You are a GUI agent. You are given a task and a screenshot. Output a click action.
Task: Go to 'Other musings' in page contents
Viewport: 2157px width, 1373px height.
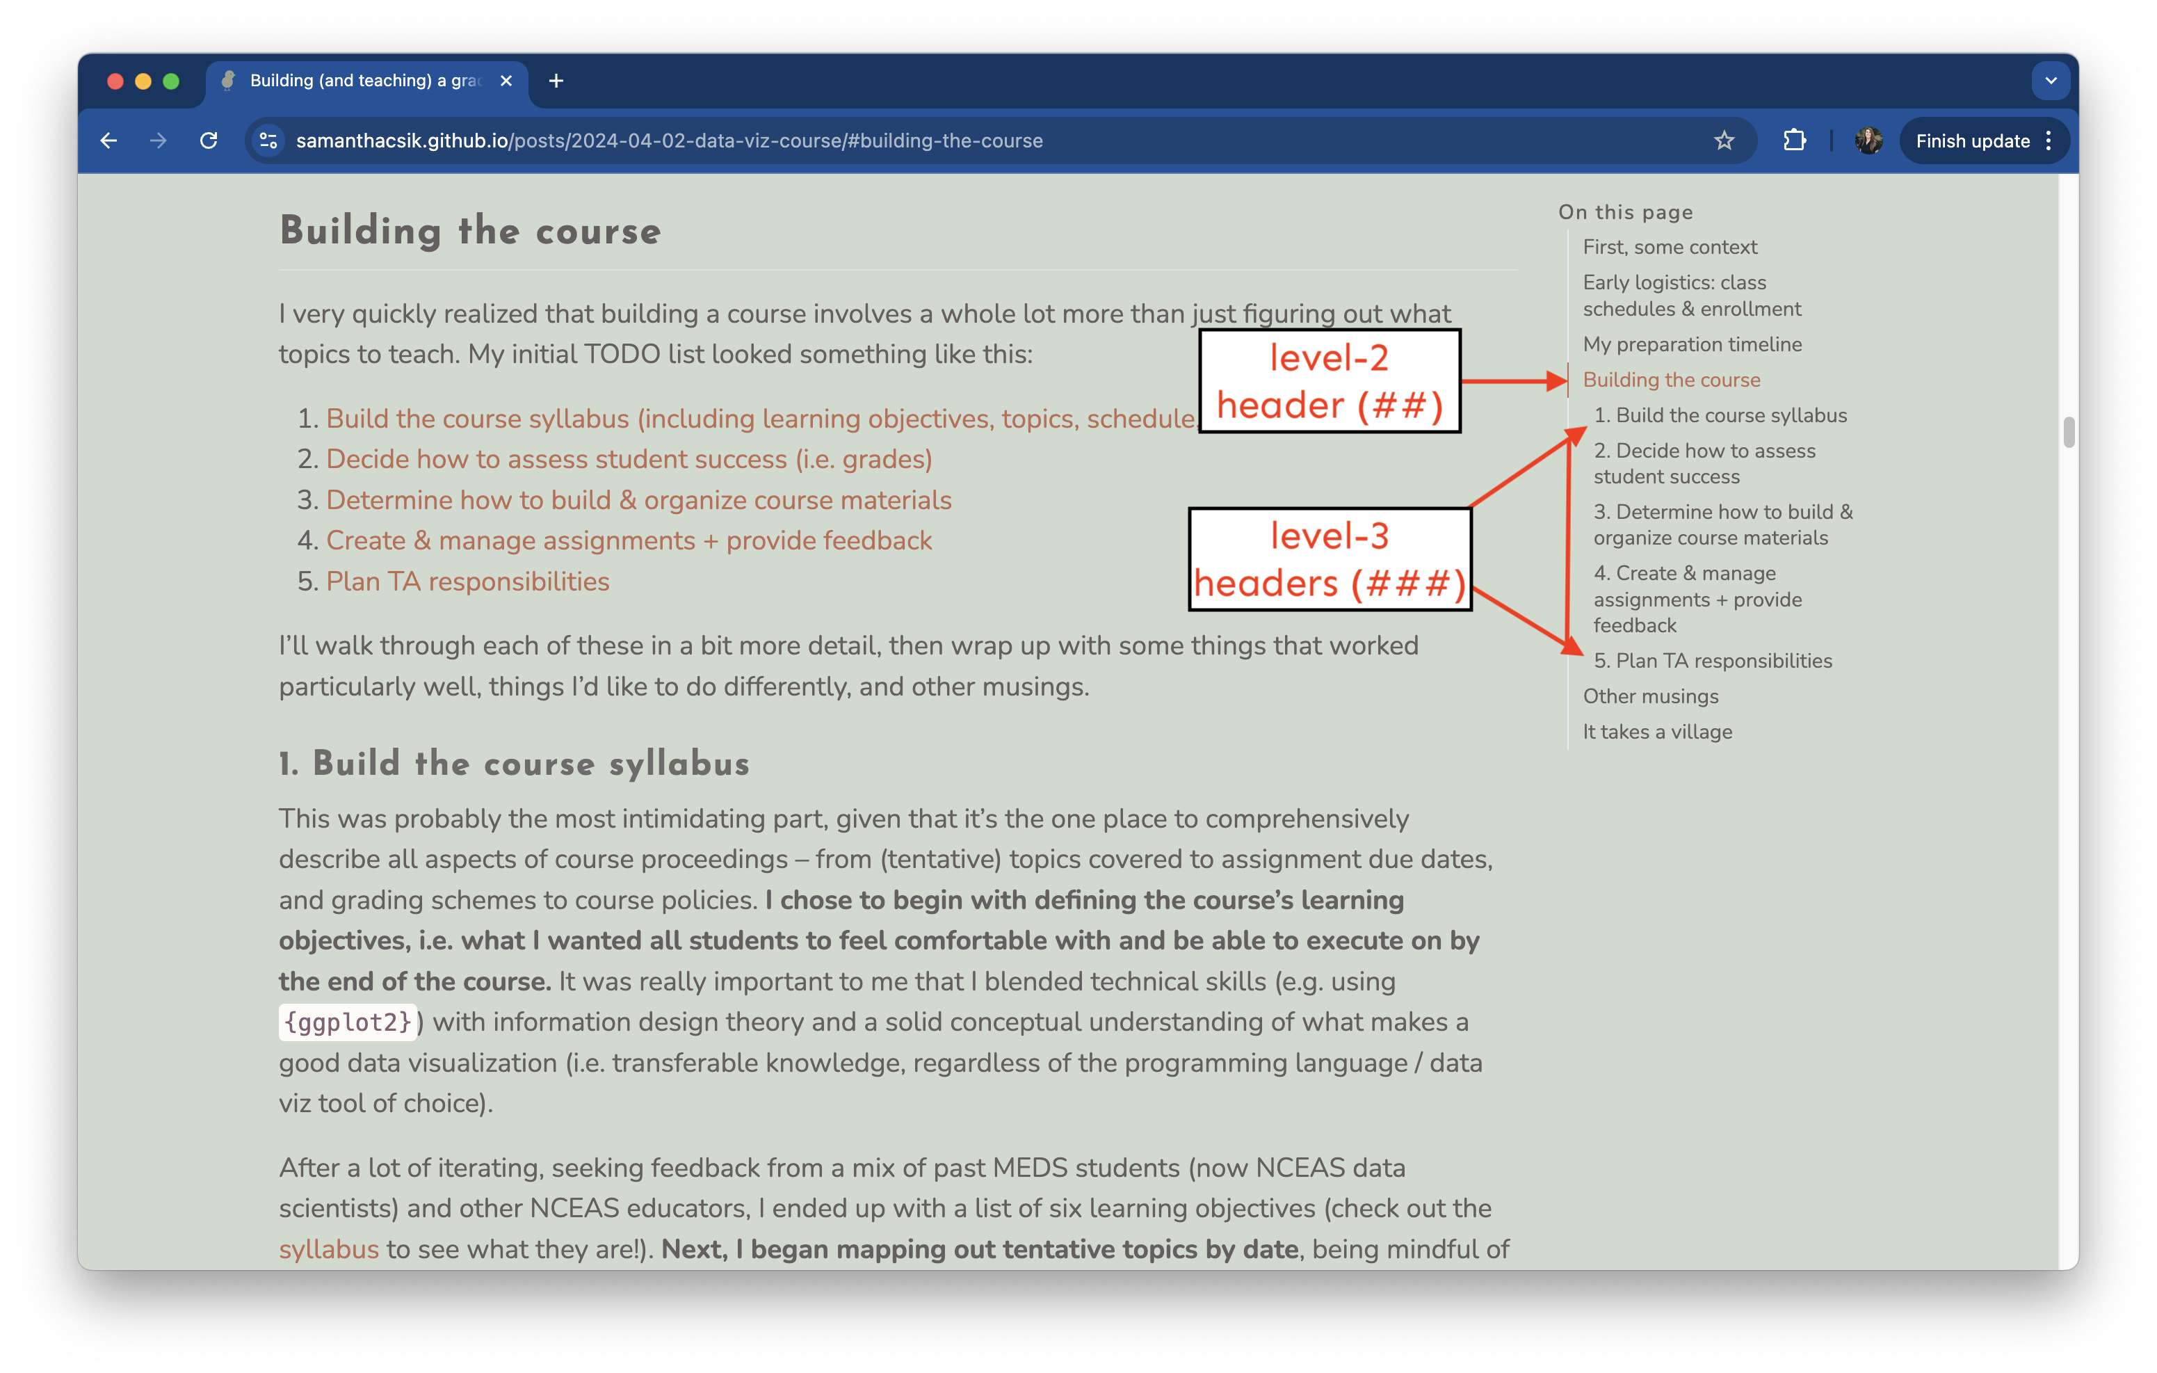tap(1650, 696)
